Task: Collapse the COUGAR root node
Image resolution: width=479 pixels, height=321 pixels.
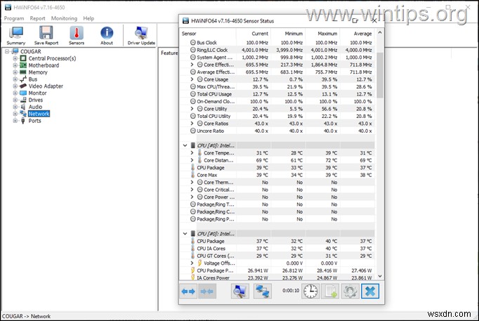Action: 7,51
